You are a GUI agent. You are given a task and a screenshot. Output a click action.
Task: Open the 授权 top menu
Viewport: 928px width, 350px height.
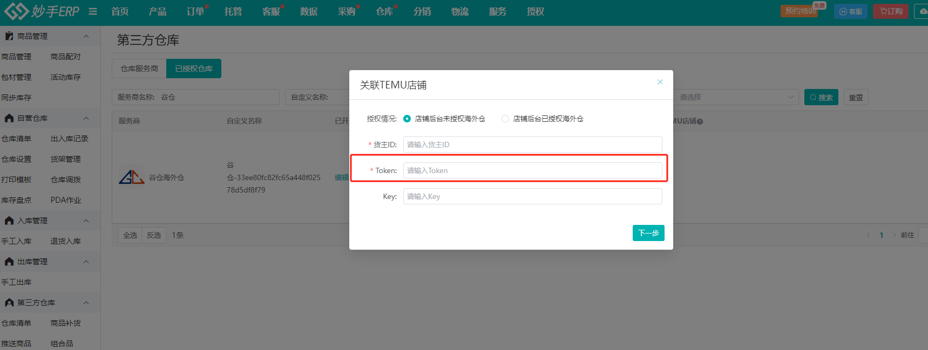pyautogui.click(x=536, y=11)
